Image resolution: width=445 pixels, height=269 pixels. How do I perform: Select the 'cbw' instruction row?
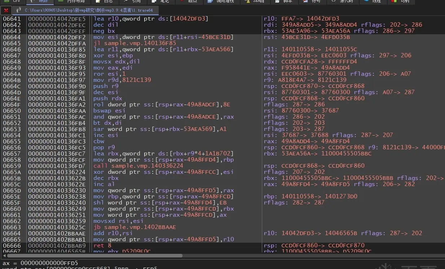[x=98, y=141]
